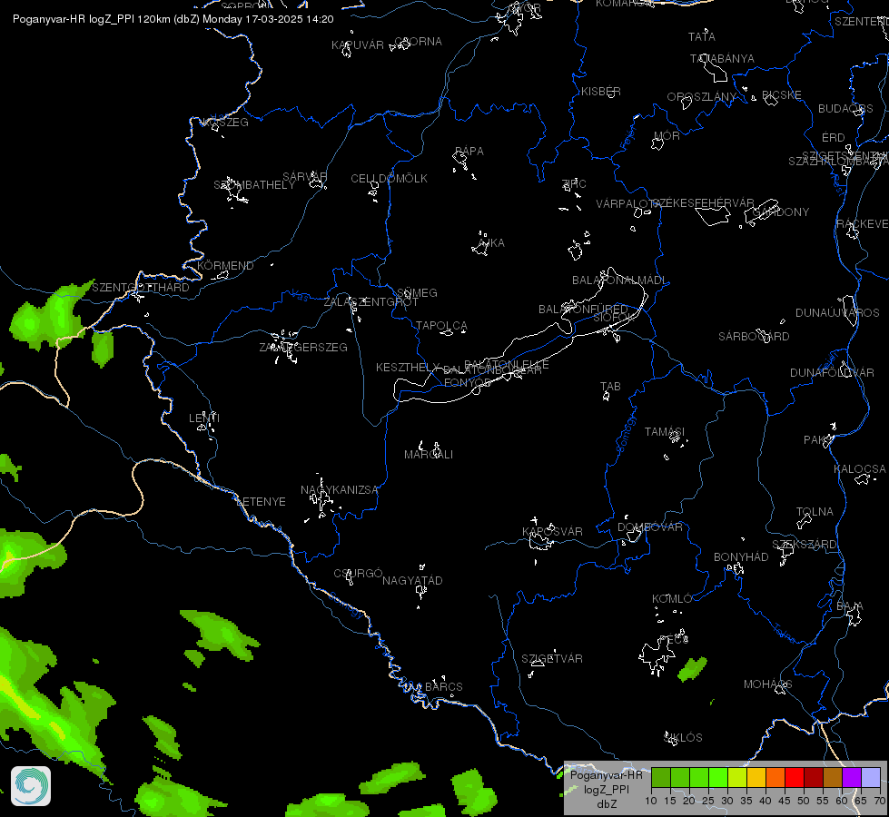Click the NAGYKANIZSA city label
The image size is (889, 817).
(x=340, y=490)
